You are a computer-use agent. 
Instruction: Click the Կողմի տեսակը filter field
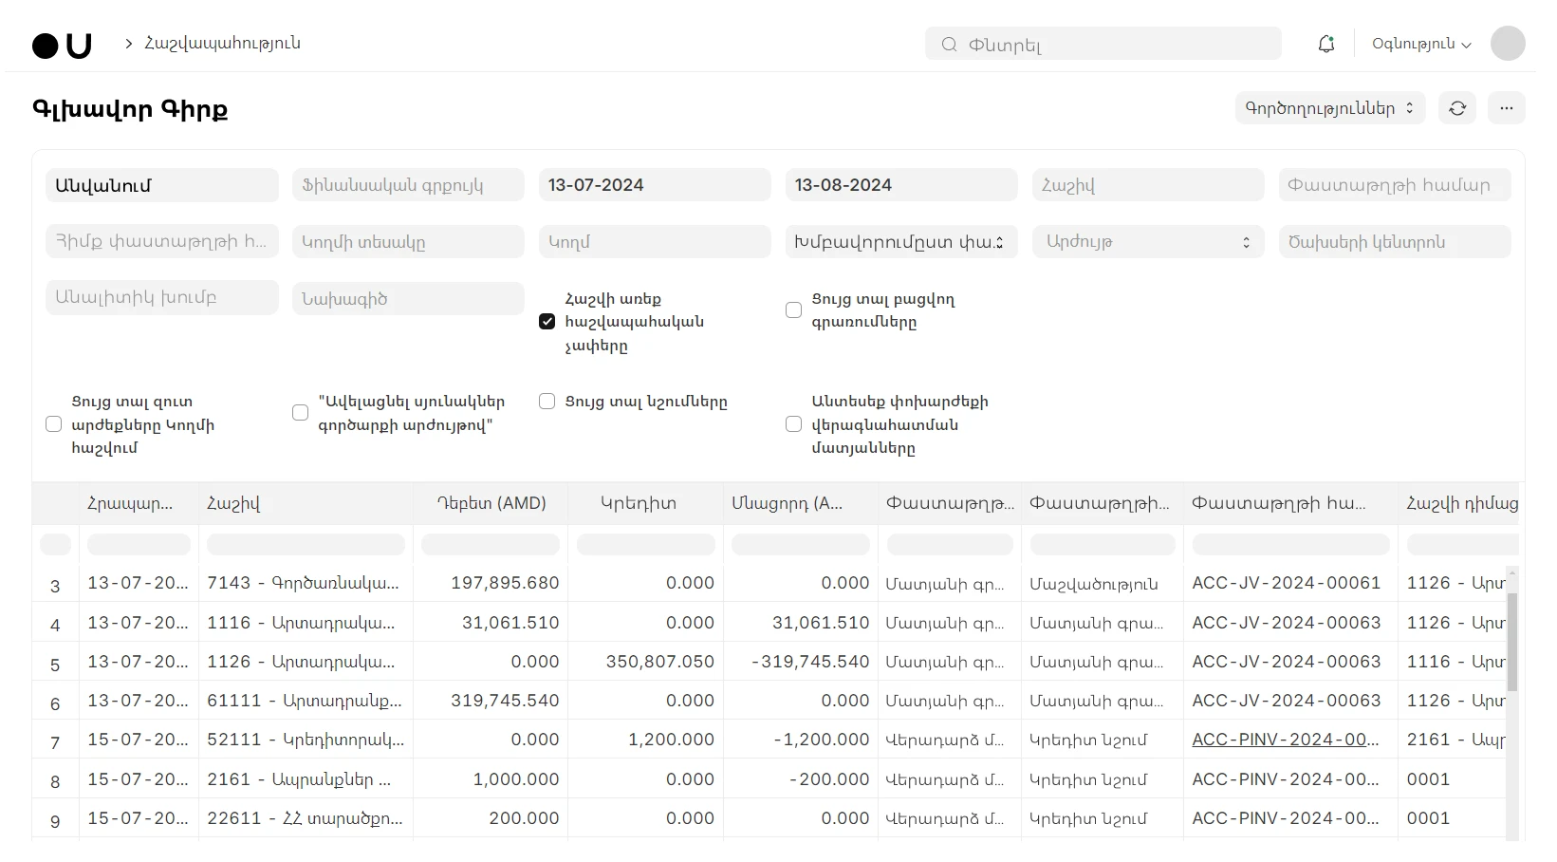coord(408,242)
